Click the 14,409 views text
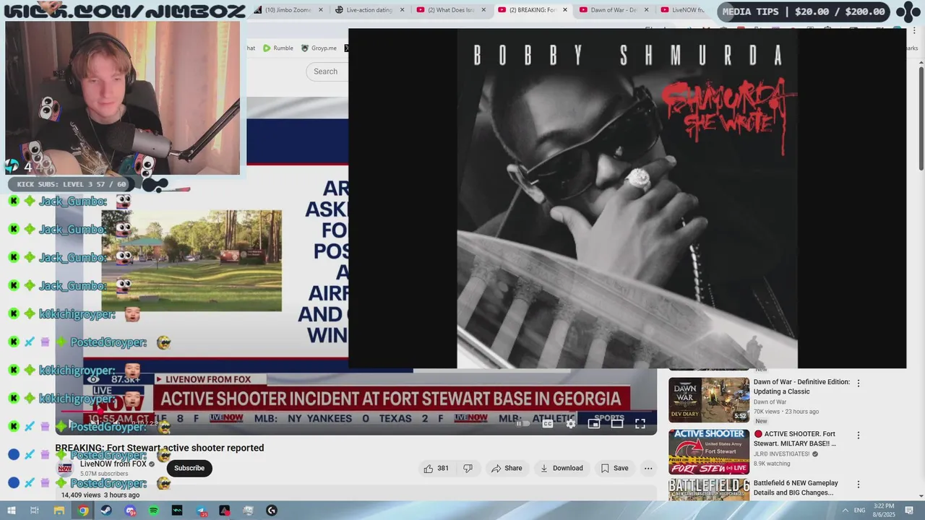This screenshot has width=925, height=520. pyautogui.click(x=81, y=495)
